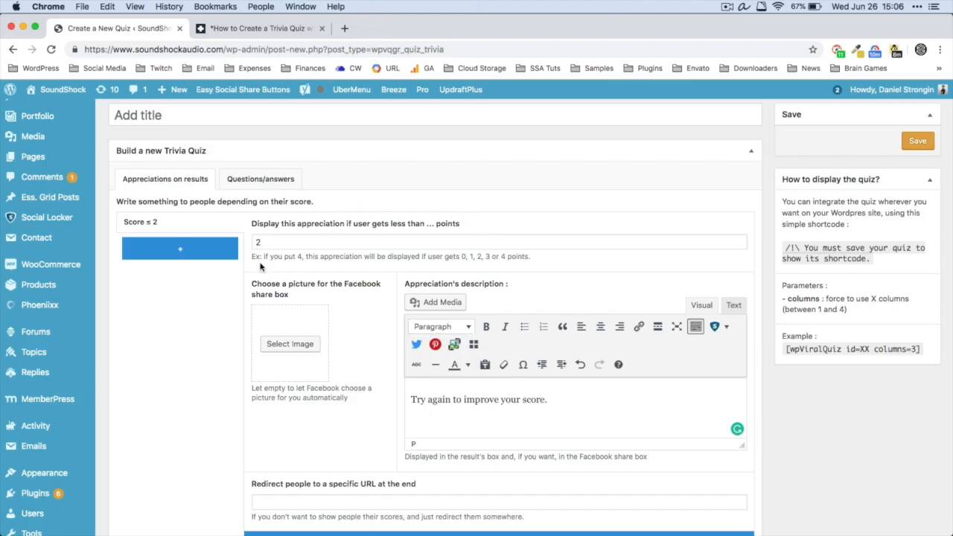Image resolution: width=953 pixels, height=536 pixels.
Task: Click the four-squares grid editor icon
Action: coord(474,345)
